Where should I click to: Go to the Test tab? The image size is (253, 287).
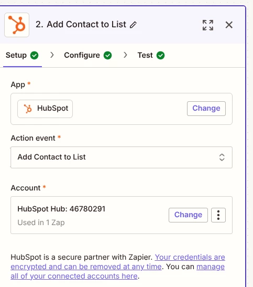[151, 55]
